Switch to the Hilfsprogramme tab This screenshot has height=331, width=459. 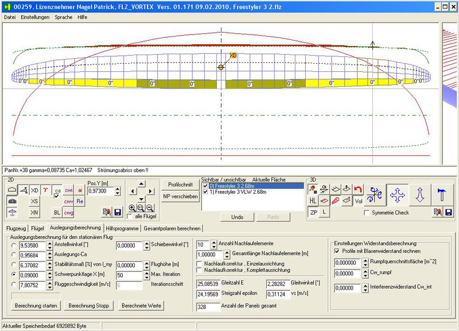click(122, 228)
